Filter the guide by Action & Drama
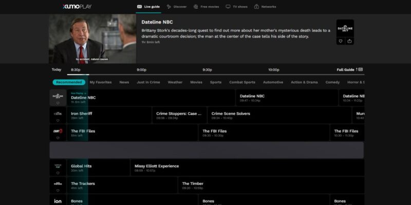 pos(304,82)
